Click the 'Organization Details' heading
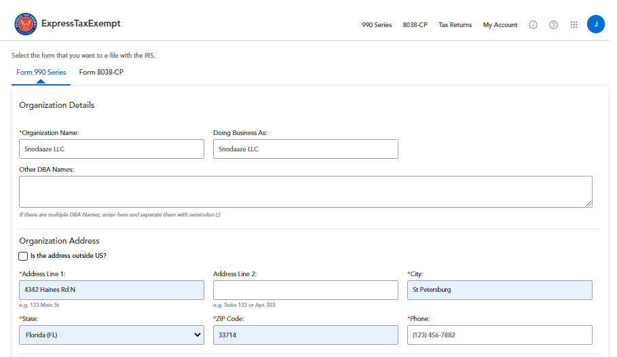The height and width of the screenshot is (357, 617). [x=56, y=105]
